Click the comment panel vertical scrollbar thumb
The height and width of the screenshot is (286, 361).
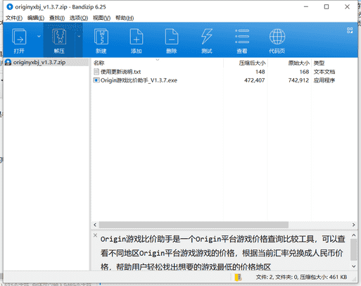point(353,249)
